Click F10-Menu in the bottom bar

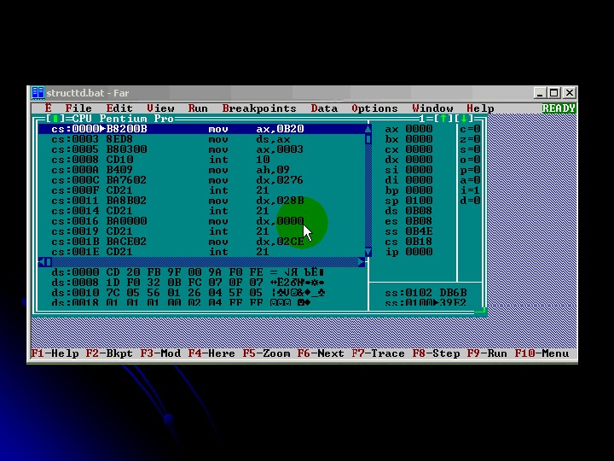[542, 353]
